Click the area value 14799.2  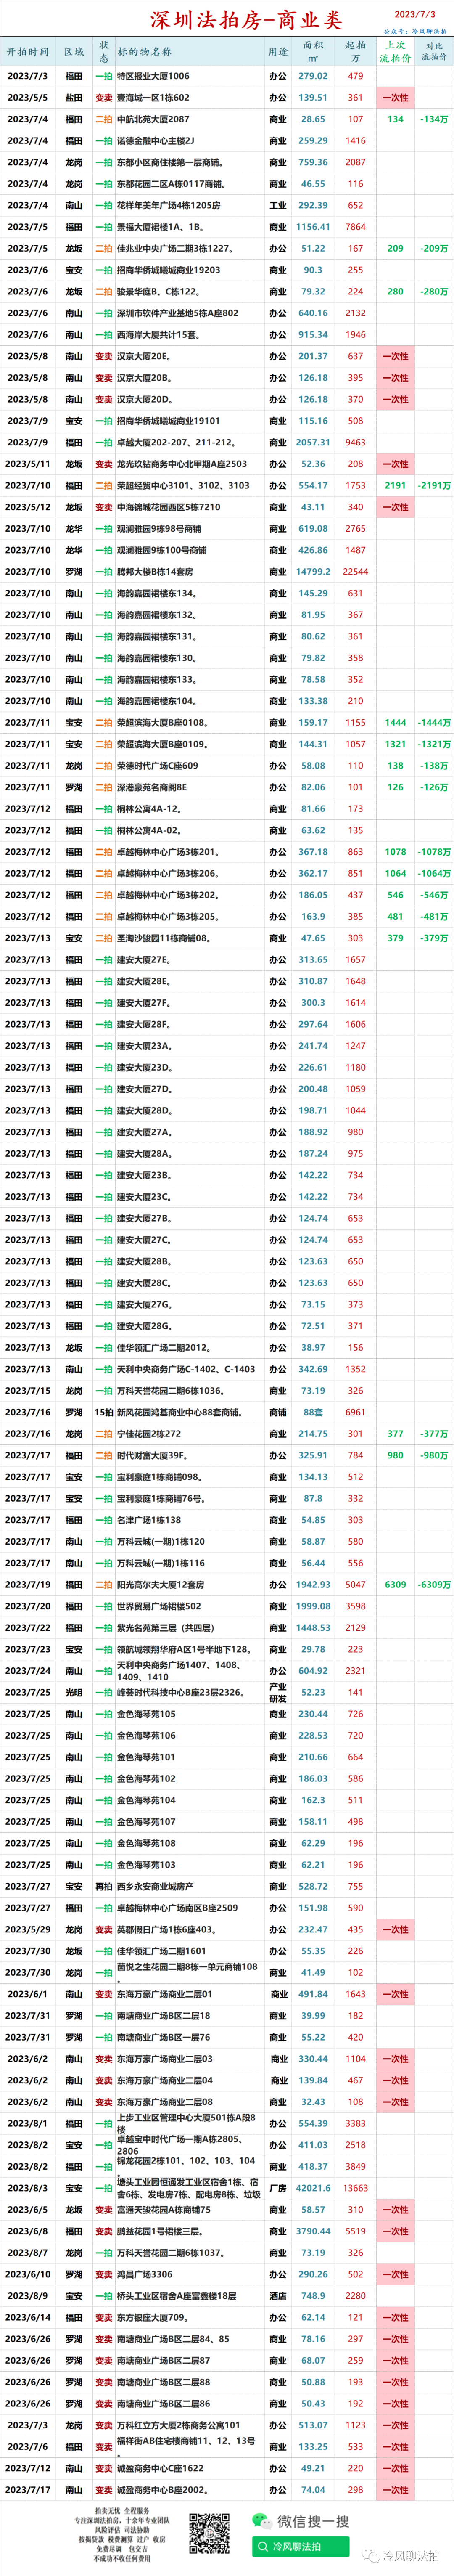pyautogui.click(x=313, y=572)
